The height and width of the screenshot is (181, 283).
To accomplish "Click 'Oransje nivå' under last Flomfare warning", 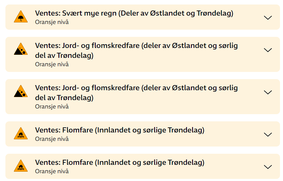I will coord(52,171).
